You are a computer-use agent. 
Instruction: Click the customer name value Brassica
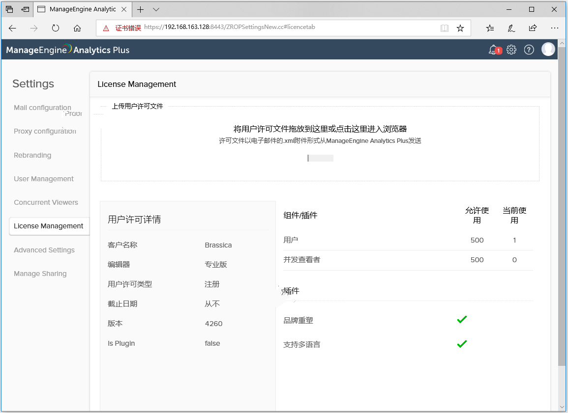218,245
